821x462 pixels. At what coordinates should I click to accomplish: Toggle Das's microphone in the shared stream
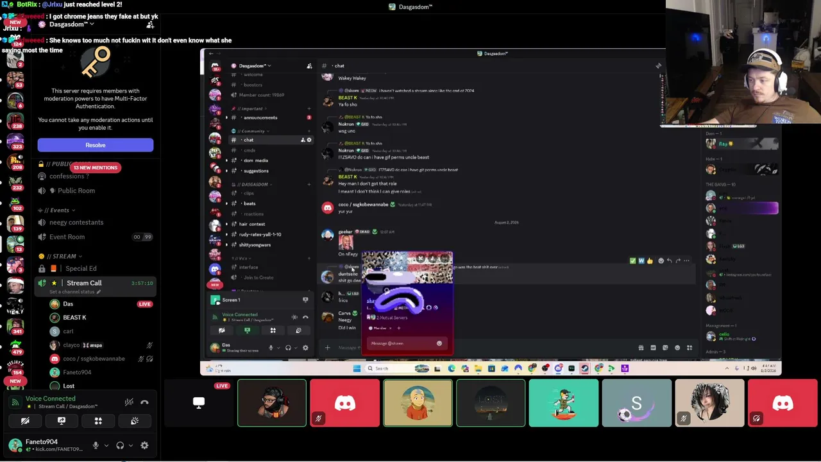click(271, 348)
